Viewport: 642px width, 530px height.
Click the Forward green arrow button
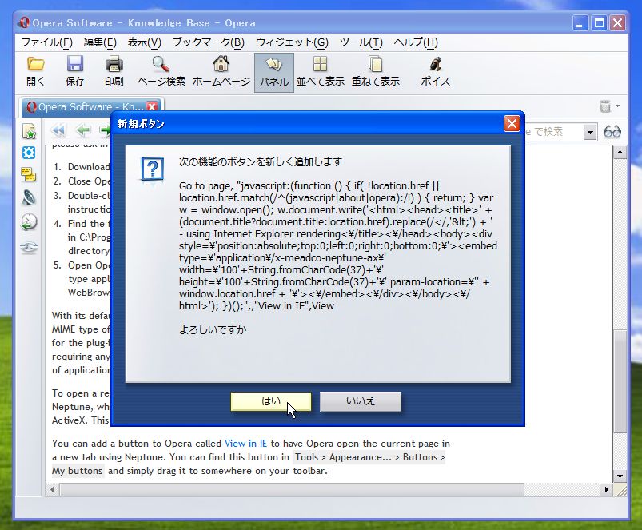[106, 130]
